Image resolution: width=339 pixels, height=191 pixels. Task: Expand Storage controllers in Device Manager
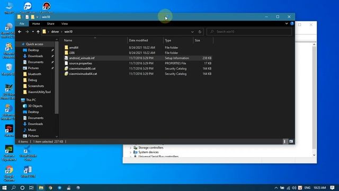click(x=131, y=147)
